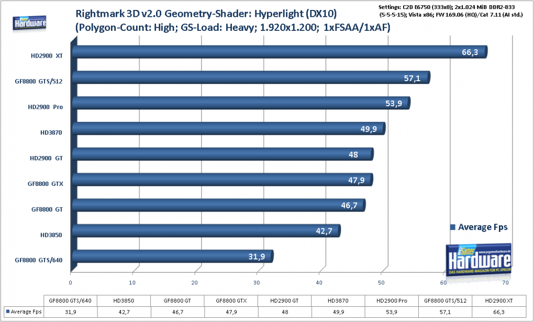This screenshot has height=322, width=534.
Task: Choose the 'GF8800 GTS/640' y-axis label
Action: point(39,260)
